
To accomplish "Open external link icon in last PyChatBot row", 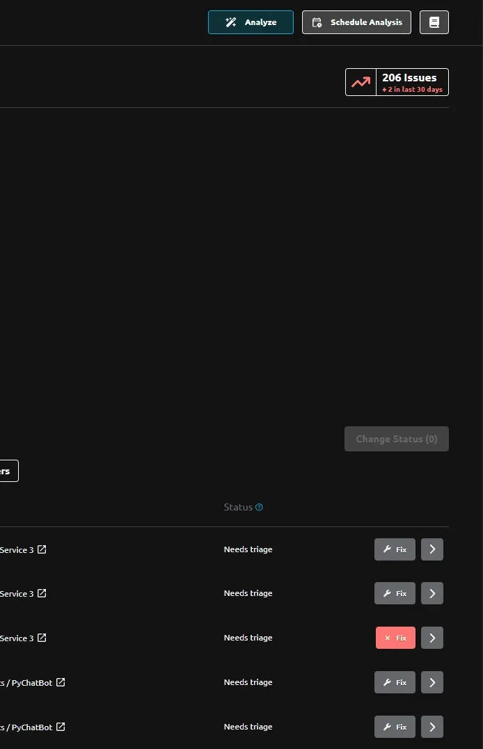I will point(61,727).
